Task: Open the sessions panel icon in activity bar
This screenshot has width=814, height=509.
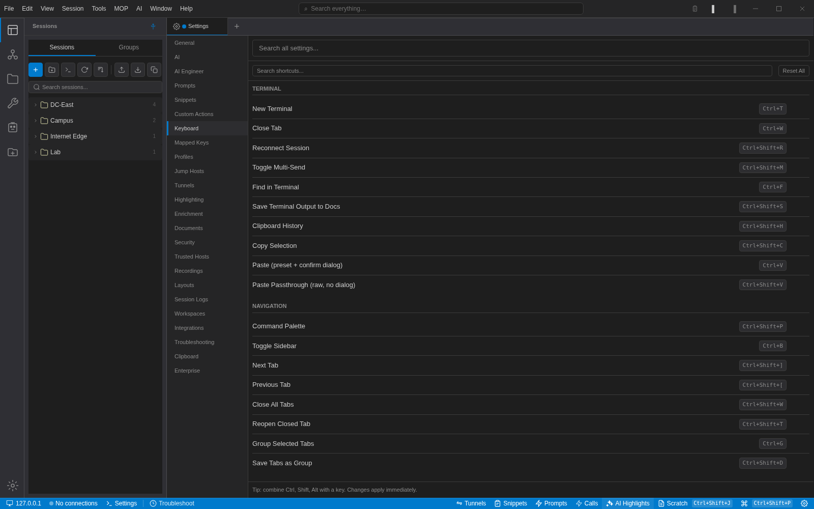Action: [x=13, y=30]
